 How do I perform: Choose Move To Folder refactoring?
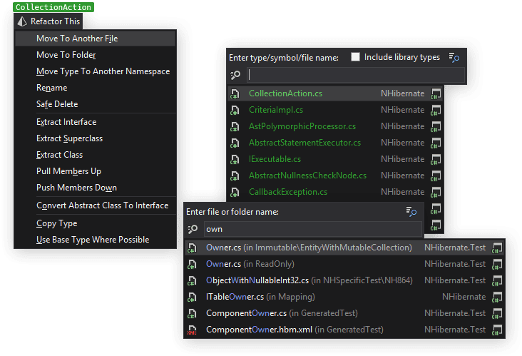click(x=96, y=55)
